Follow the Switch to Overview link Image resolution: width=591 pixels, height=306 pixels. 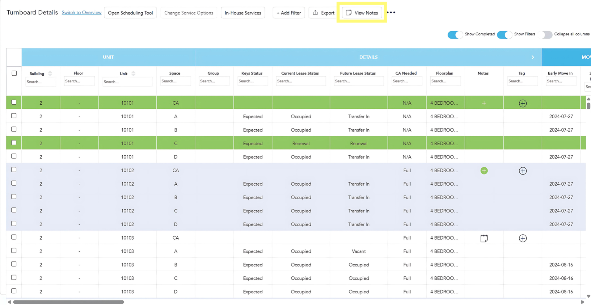[x=82, y=12]
